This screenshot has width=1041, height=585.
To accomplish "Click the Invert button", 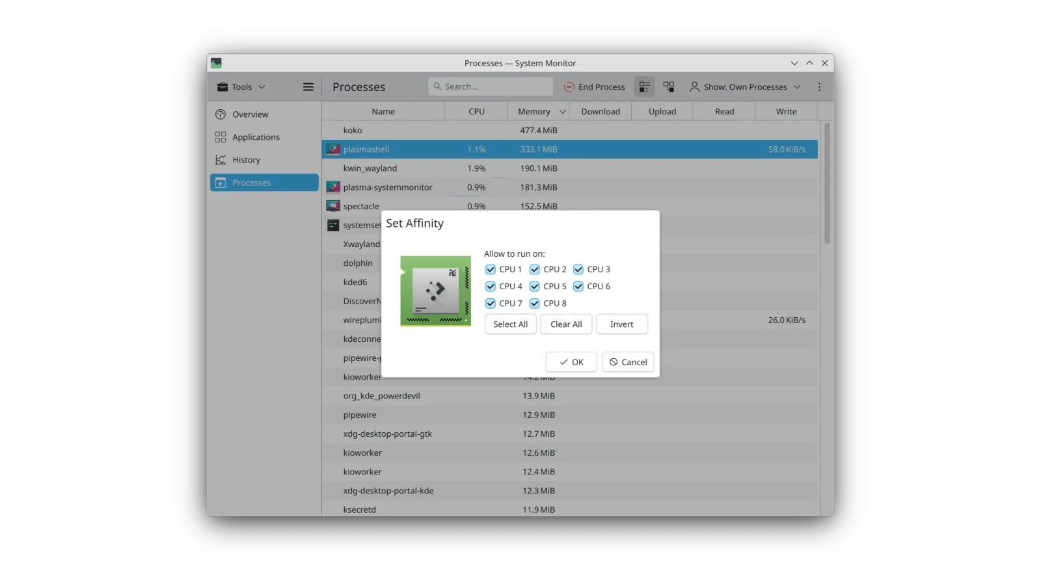I will [x=621, y=324].
